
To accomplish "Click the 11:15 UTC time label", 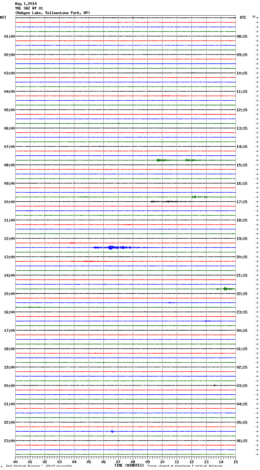I will 242,92.
